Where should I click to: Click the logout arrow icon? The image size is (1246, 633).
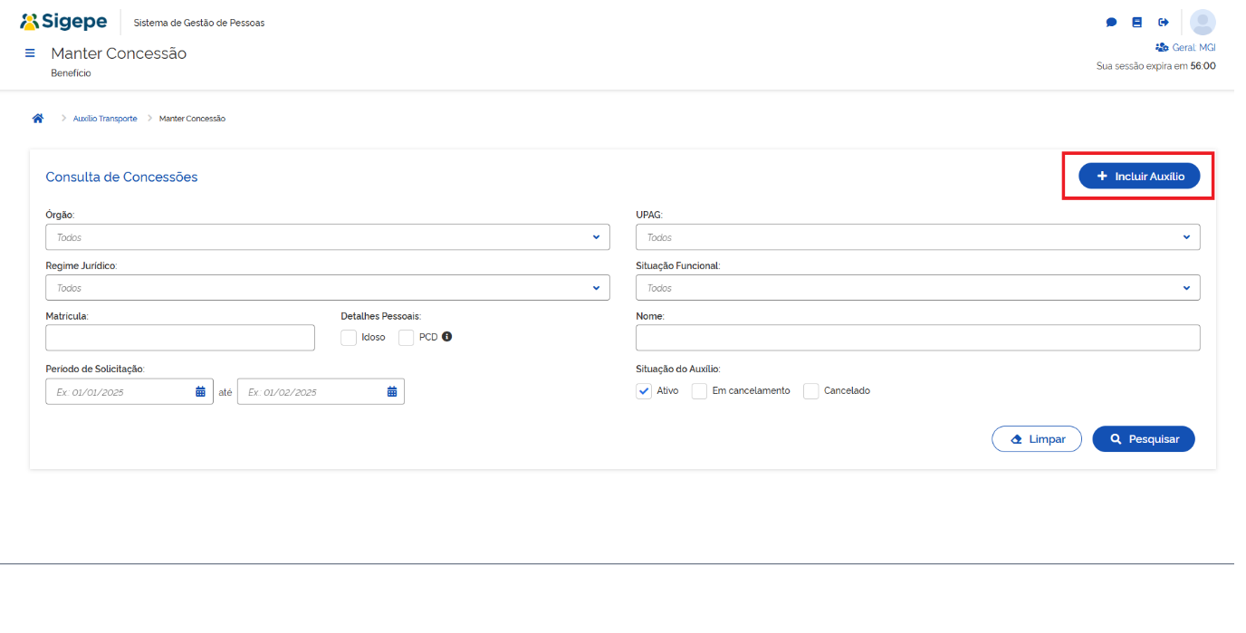click(1164, 23)
